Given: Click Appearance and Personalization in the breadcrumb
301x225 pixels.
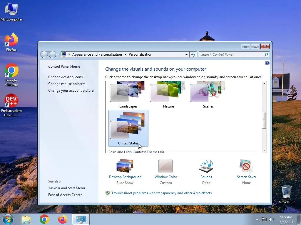Looking at the screenshot, I should tap(97, 54).
